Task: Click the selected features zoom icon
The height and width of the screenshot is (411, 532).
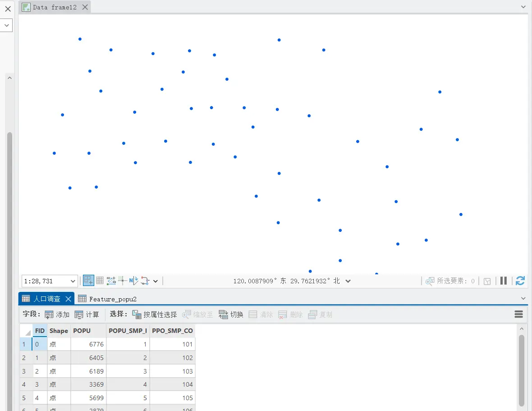Action: pyautogui.click(x=430, y=281)
